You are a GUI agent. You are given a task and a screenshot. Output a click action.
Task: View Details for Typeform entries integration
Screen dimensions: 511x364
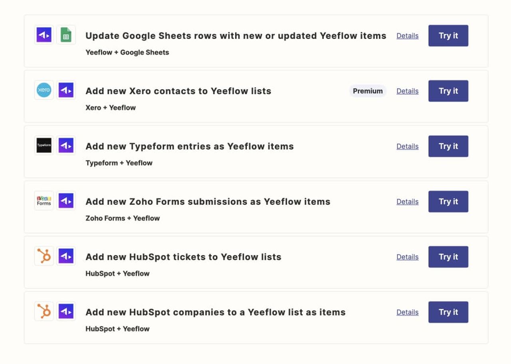tap(407, 146)
